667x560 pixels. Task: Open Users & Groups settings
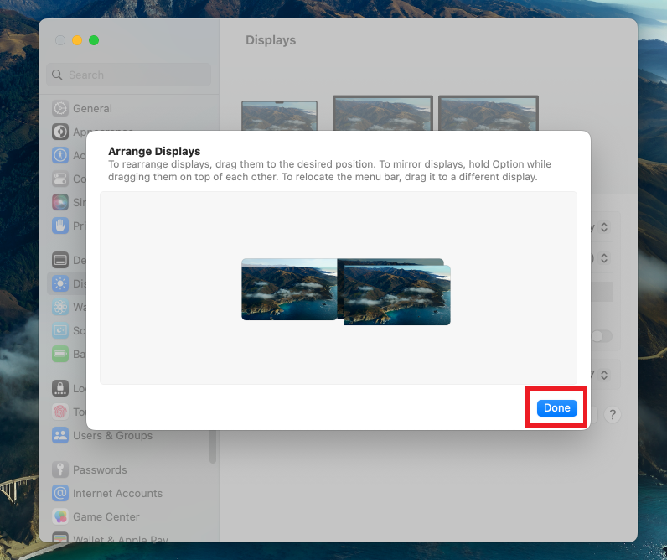(112, 436)
